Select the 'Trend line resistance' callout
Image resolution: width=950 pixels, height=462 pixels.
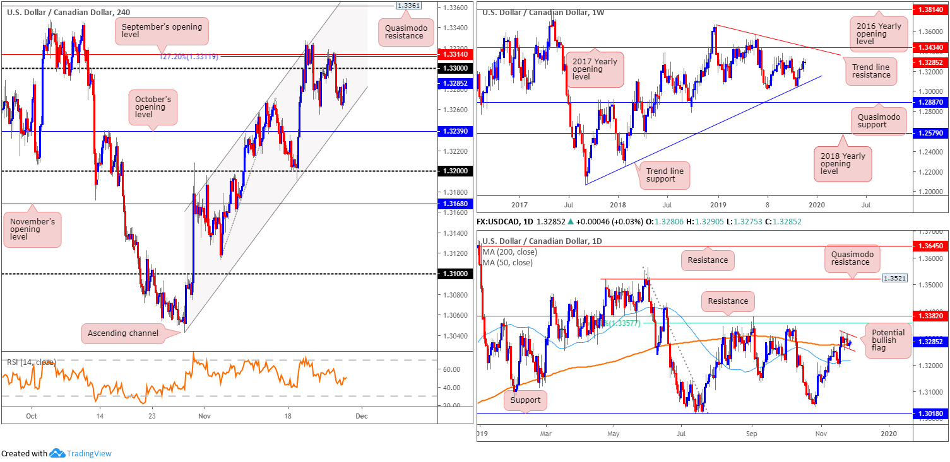[x=870, y=70]
